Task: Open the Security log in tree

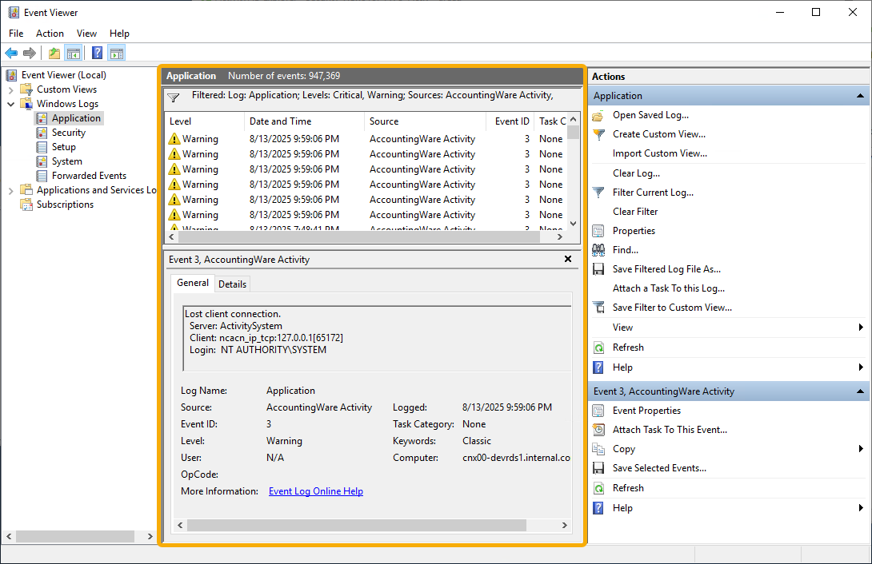Action: 69,133
